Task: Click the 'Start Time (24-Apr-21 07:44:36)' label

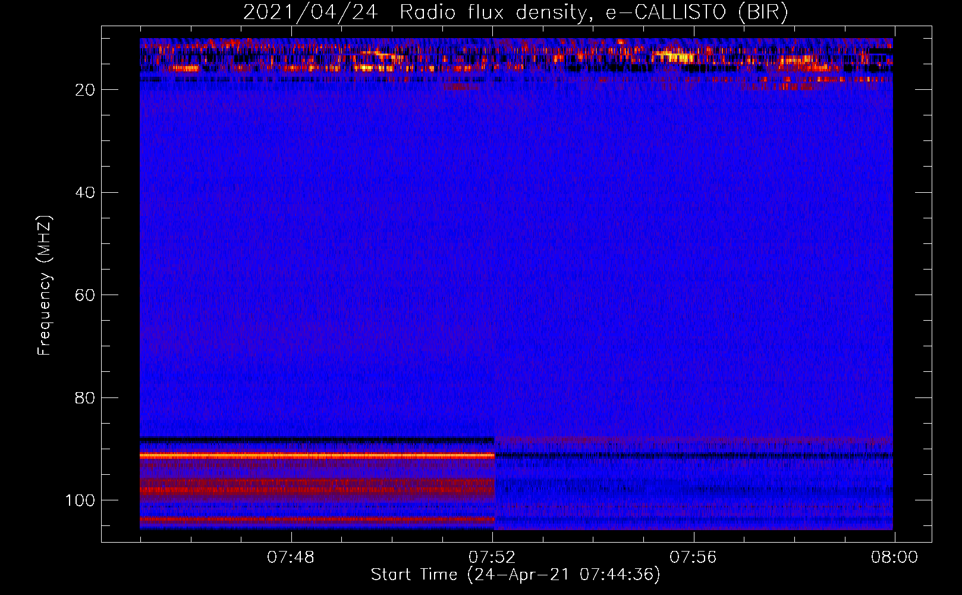Action: pos(515,575)
